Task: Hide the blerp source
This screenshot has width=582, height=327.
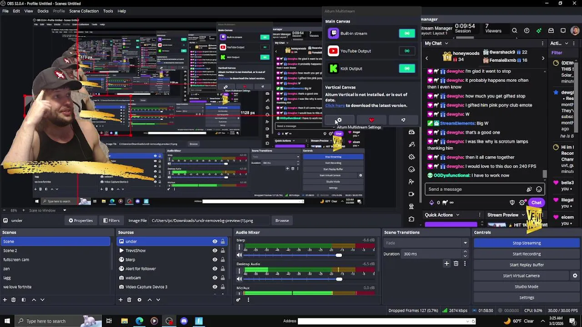Action: point(215,260)
